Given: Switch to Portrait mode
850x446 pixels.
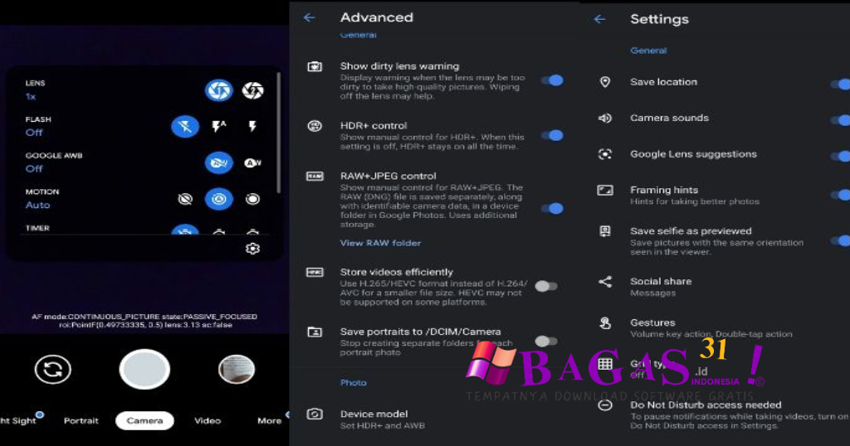Looking at the screenshot, I should [x=81, y=420].
